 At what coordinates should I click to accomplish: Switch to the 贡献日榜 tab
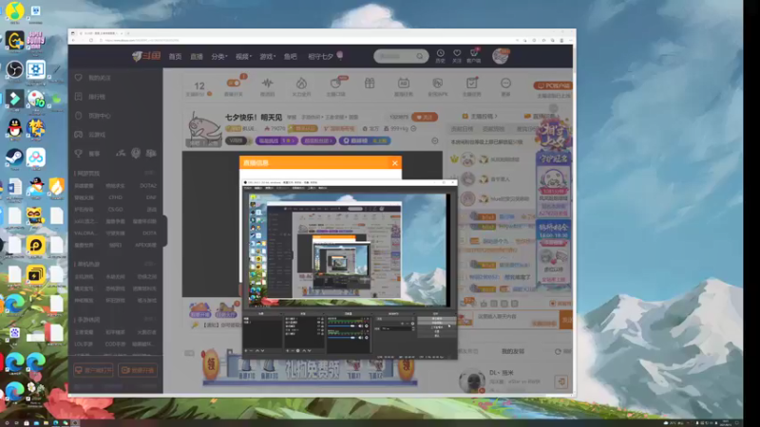[x=462, y=129]
